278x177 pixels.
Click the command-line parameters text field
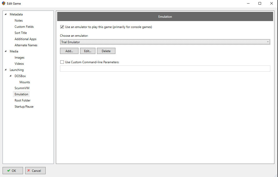click(x=165, y=69)
